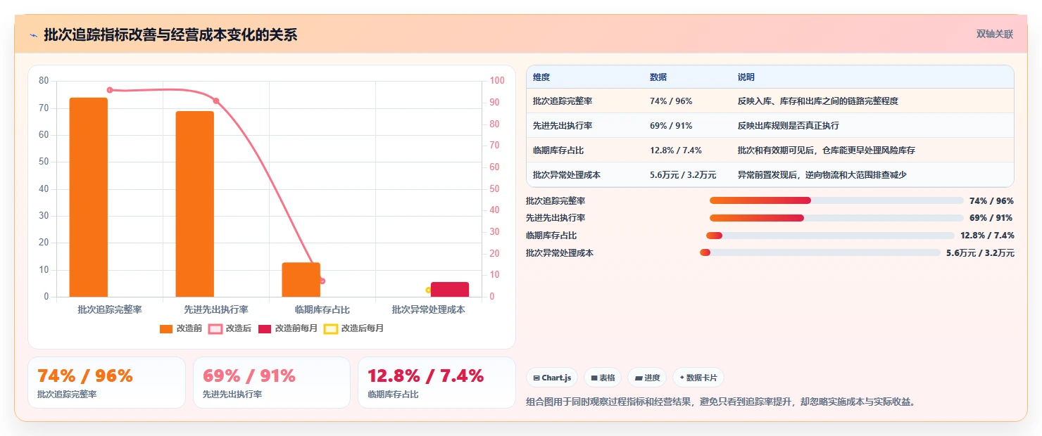Toggle the 改造后 legend entry
Image resolution: width=1042 pixels, height=436 pixels.
(x=230, y=328)
